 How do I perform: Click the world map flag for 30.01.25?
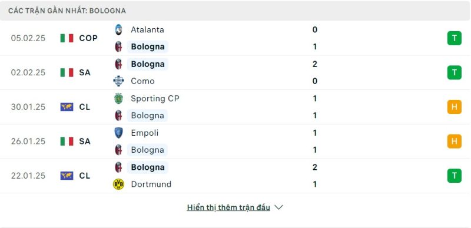[x=67, y=107]
